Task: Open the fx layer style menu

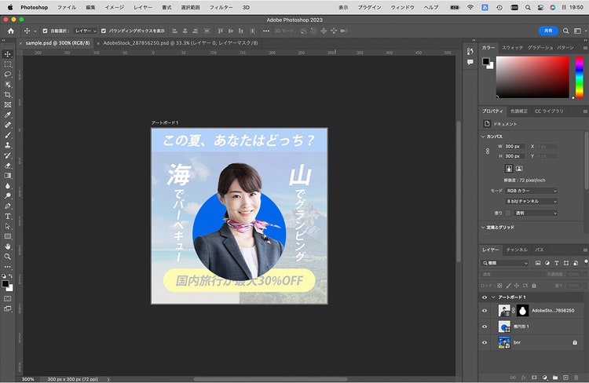Action: click(x=524, y=378)
